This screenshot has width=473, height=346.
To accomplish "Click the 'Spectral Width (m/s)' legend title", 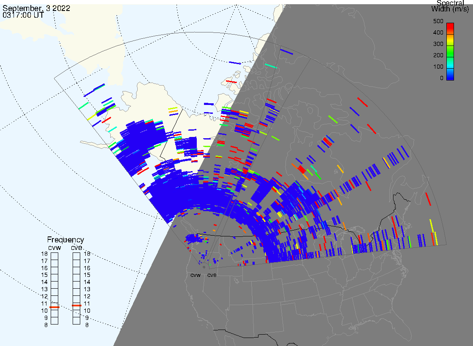I will point(450,6).
